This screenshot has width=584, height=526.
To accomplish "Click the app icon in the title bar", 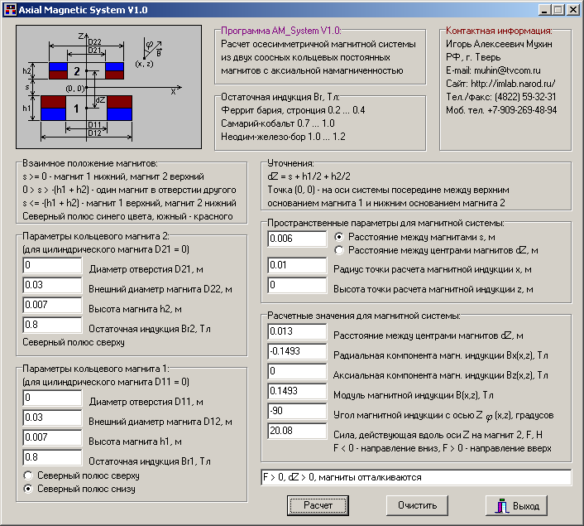I will 11,10.
